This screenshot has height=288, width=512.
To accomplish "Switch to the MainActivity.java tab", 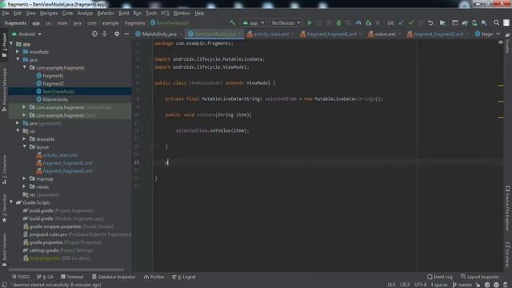I will point(158,34).
